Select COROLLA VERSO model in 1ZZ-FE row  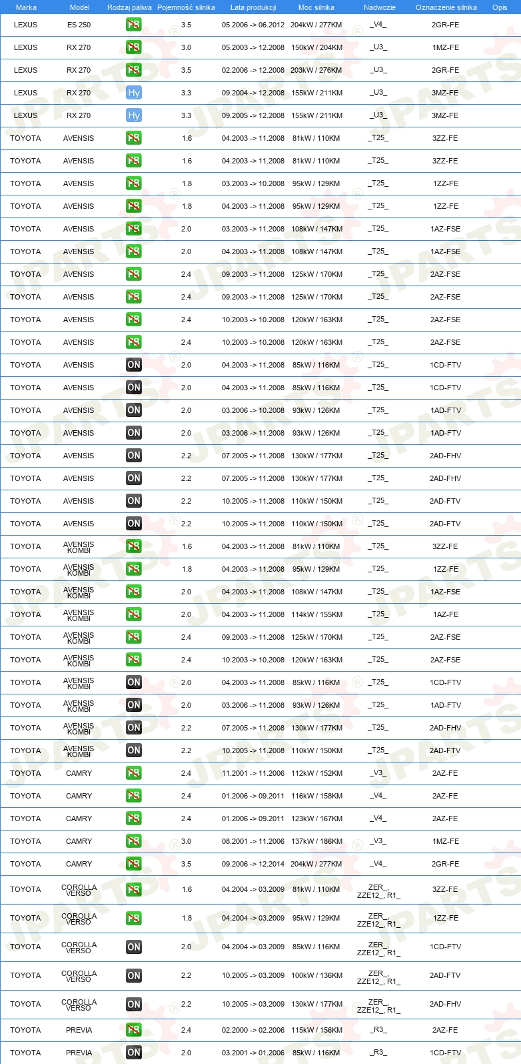(79, 919)
